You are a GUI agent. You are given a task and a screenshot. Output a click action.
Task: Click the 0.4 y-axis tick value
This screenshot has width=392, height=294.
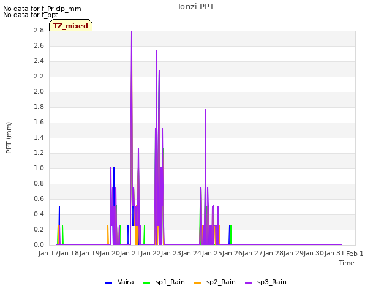(x=39, y=214)
